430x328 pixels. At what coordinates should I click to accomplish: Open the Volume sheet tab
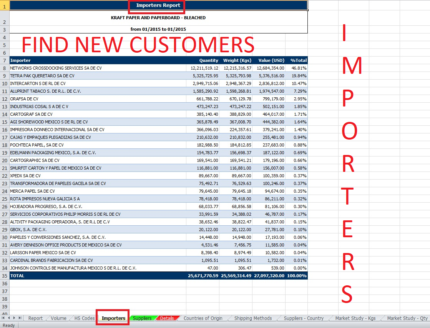[59, 318]
